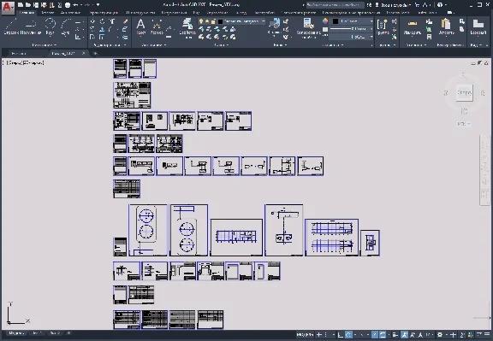Click the Measure (Измерить) ruler icon

[x=413, y=26]
